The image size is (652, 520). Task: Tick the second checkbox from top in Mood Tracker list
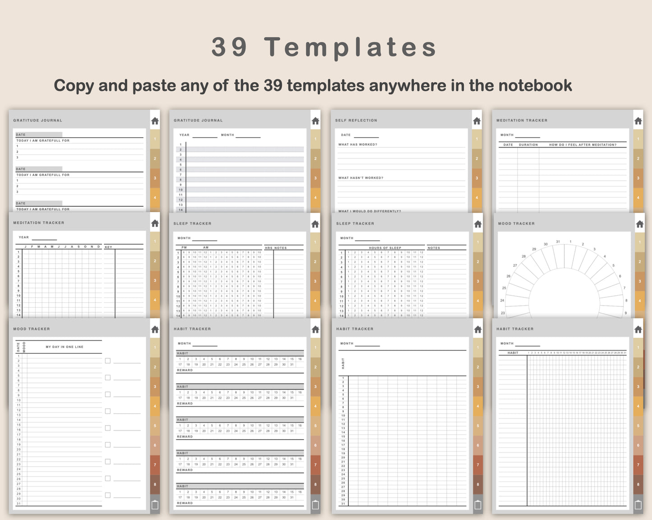point(108,378)
